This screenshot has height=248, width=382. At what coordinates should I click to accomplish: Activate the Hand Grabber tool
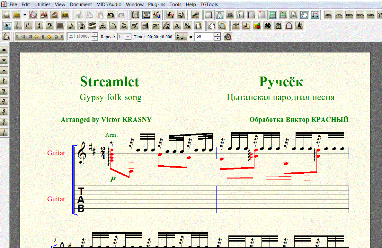(211, 26)
